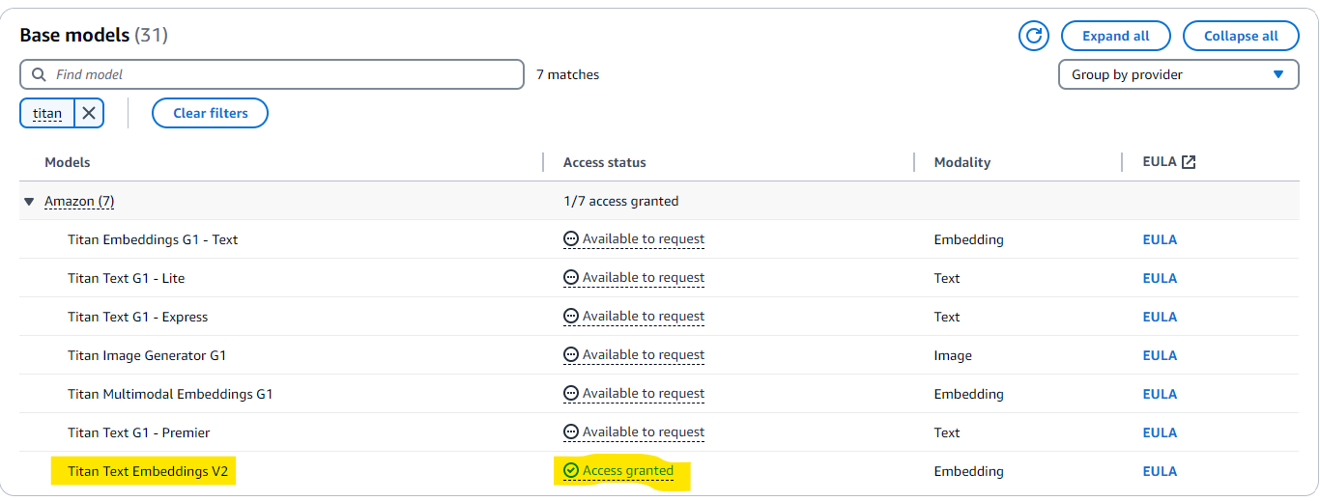
Task: Click the Clear filters button
Action: (210, 113)
